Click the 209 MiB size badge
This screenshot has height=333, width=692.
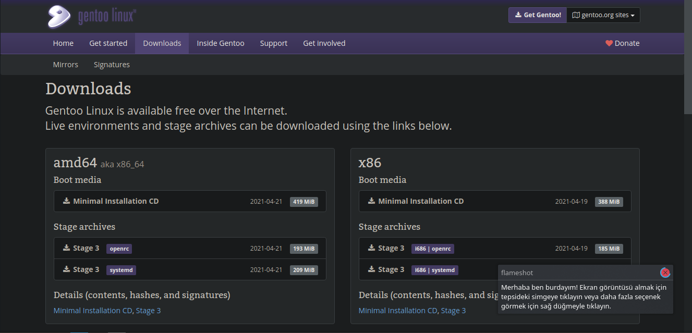point(304,270)
